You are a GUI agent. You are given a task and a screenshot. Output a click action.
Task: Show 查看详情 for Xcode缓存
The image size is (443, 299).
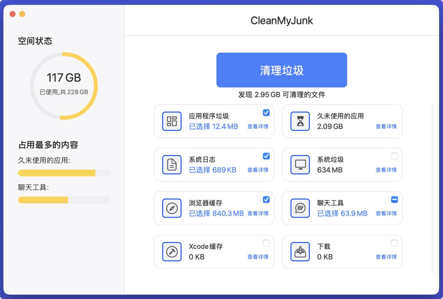[258, 257]
